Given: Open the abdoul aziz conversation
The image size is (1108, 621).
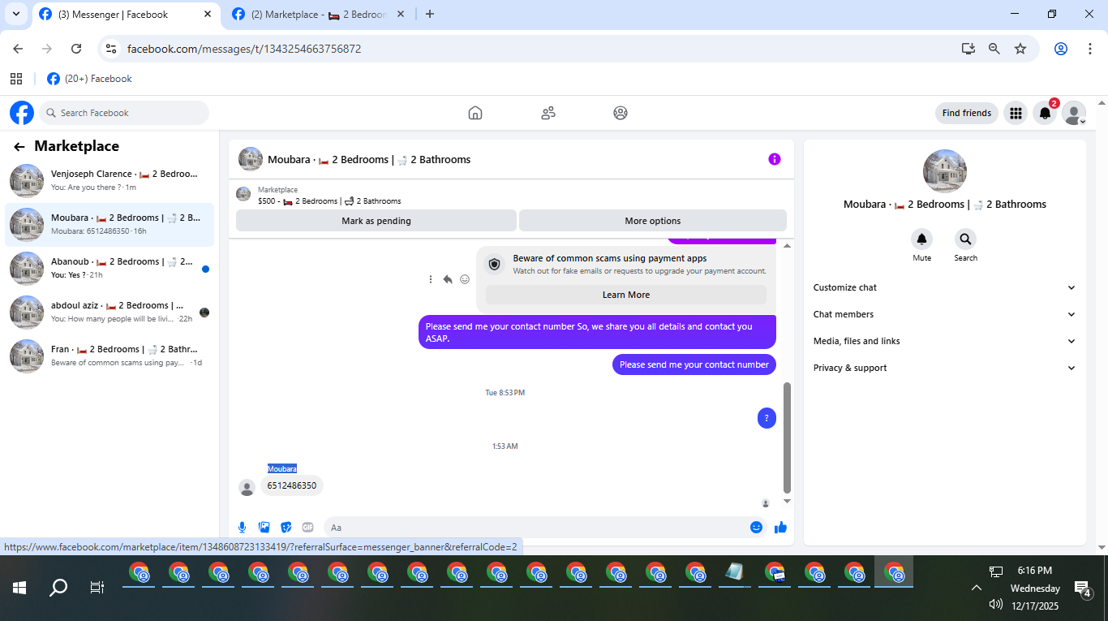Looking at the screenshot, I should tap(110, 313).
